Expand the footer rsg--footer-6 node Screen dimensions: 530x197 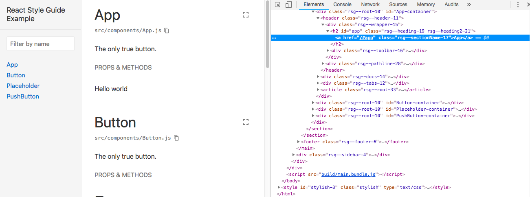299,142
